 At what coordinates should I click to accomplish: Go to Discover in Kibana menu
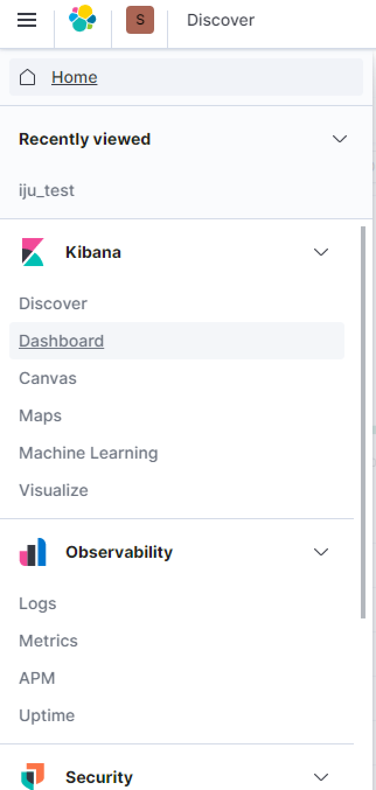point(53,303)
